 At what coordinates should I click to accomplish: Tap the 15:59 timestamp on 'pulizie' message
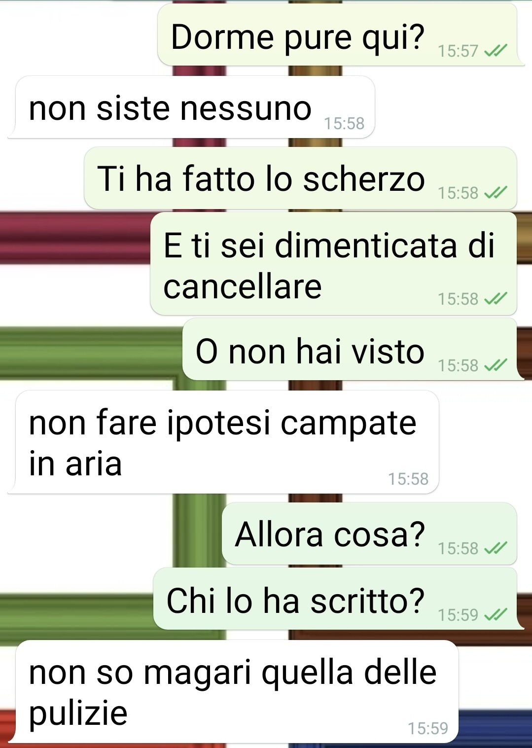428,728
